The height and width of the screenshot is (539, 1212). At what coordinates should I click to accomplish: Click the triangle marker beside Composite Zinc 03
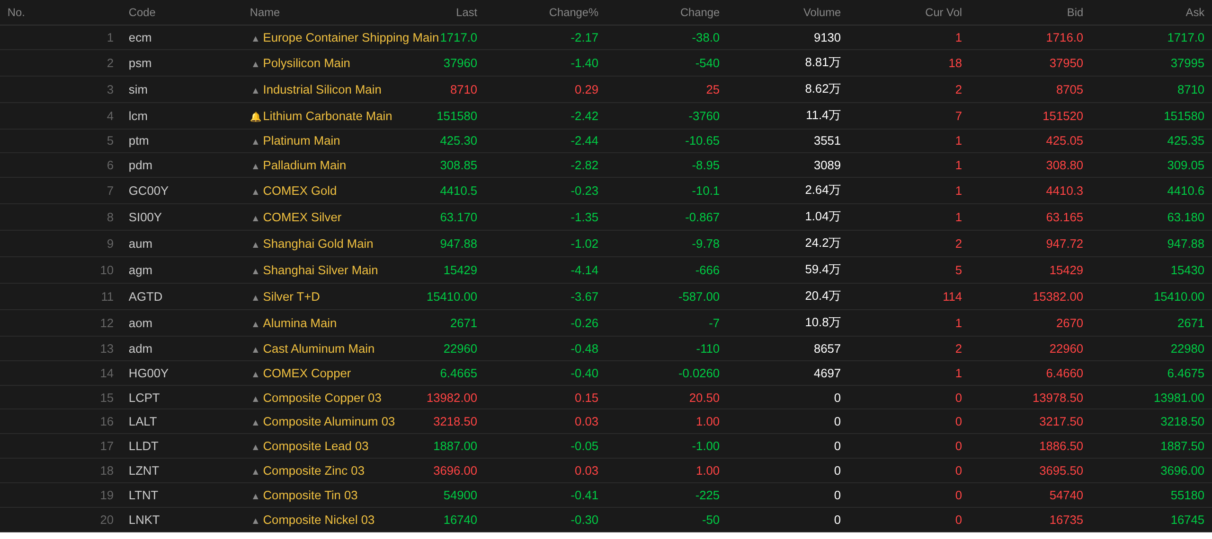pos(256,472)
